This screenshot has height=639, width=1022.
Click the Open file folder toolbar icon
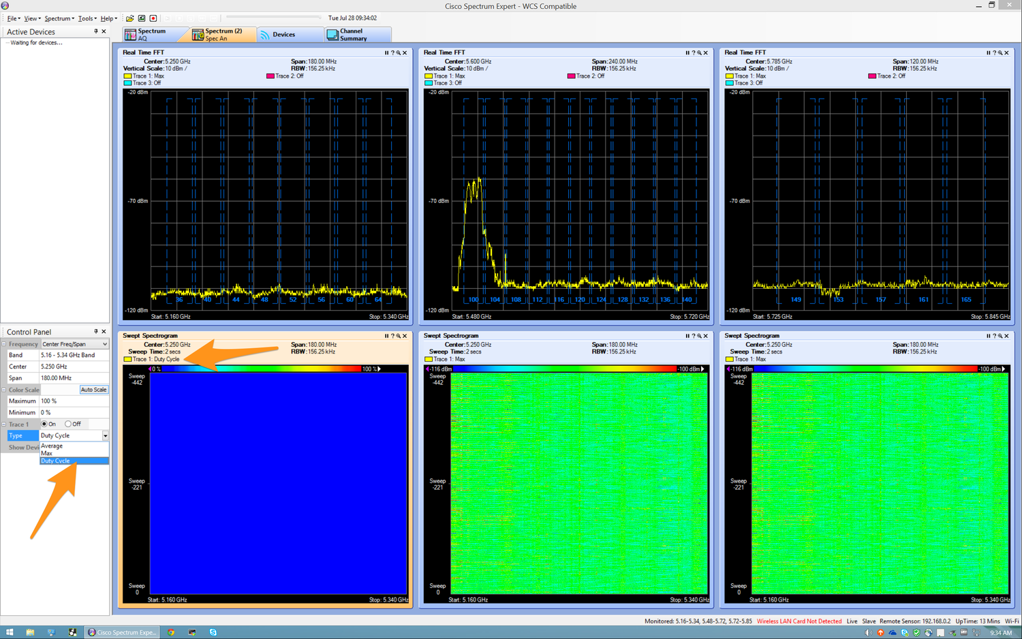click(x=129, y=18)
